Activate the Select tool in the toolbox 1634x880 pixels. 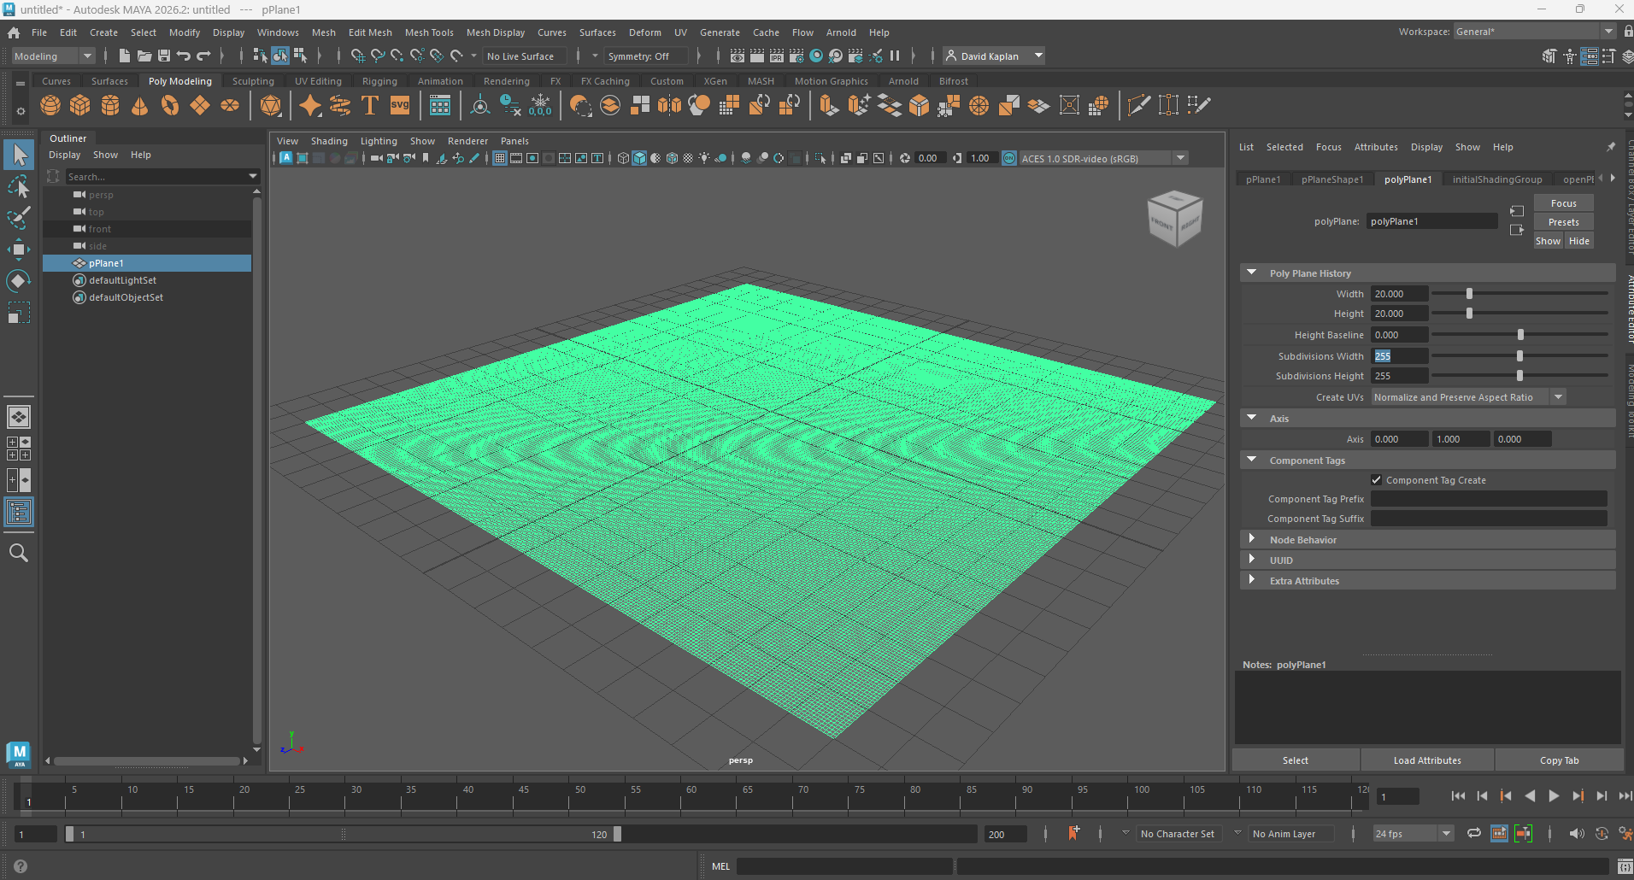pyautogui.click(x=19, y=155)
